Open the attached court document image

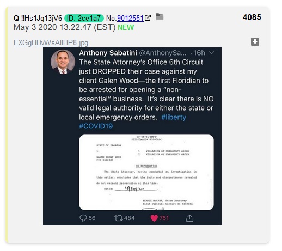146,172
